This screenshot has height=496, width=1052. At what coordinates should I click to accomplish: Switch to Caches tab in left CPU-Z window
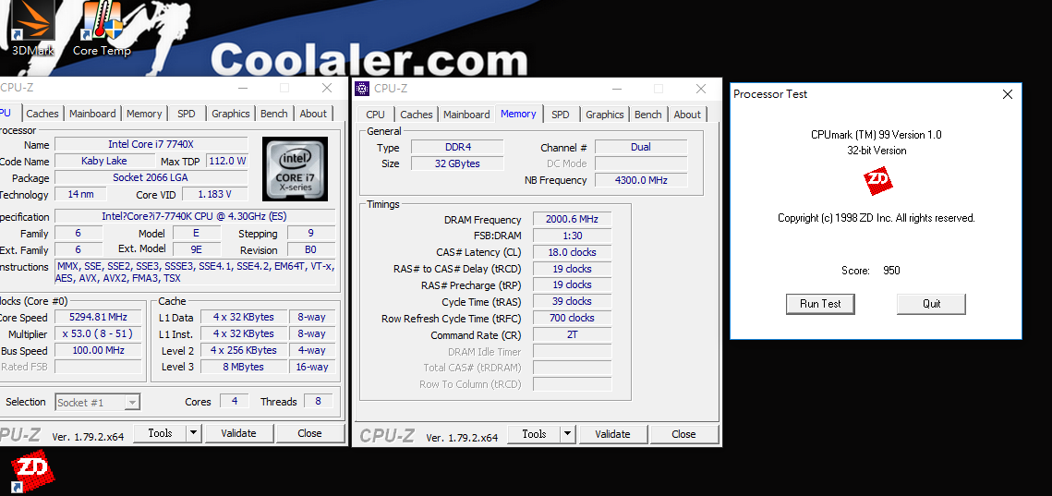point(42,114)
